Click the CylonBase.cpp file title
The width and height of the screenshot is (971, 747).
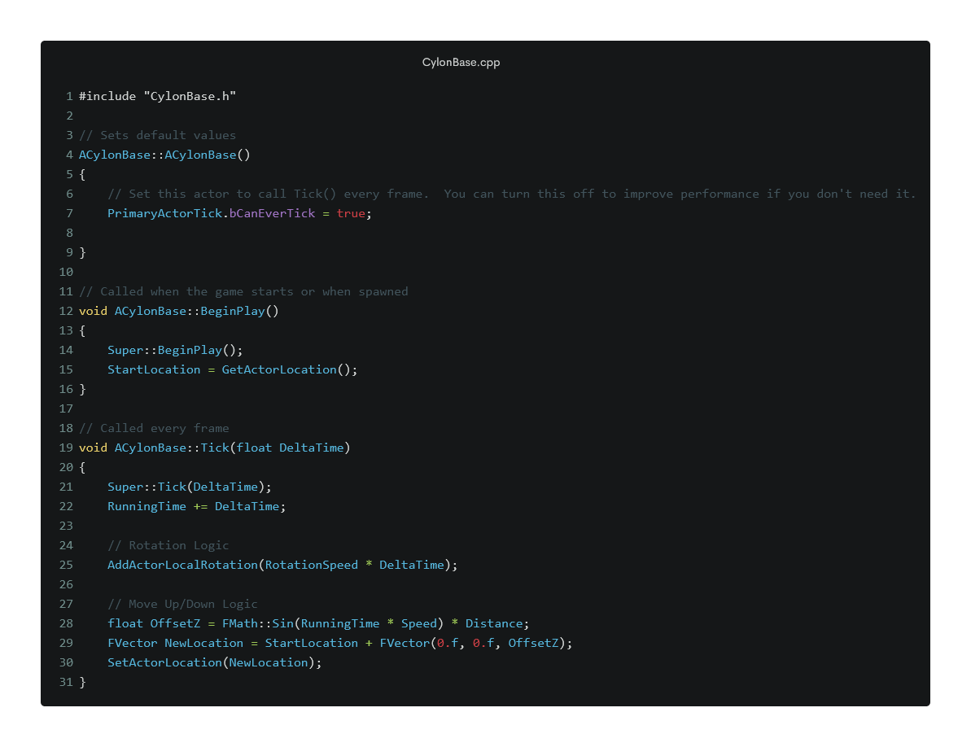(x=461, y=63)
